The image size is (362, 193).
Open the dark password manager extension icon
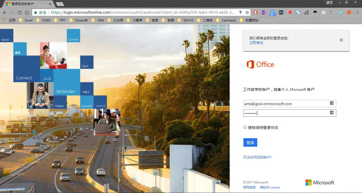281,12
